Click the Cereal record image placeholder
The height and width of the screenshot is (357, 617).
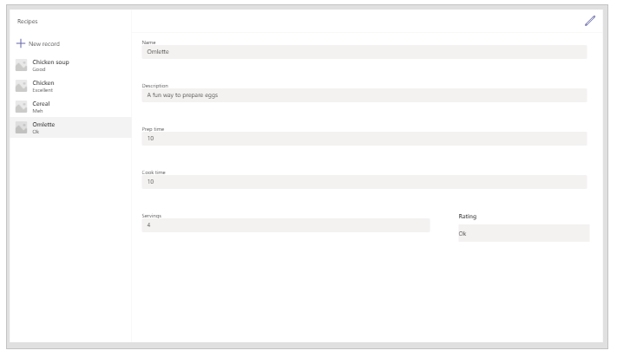coord(21,107)
